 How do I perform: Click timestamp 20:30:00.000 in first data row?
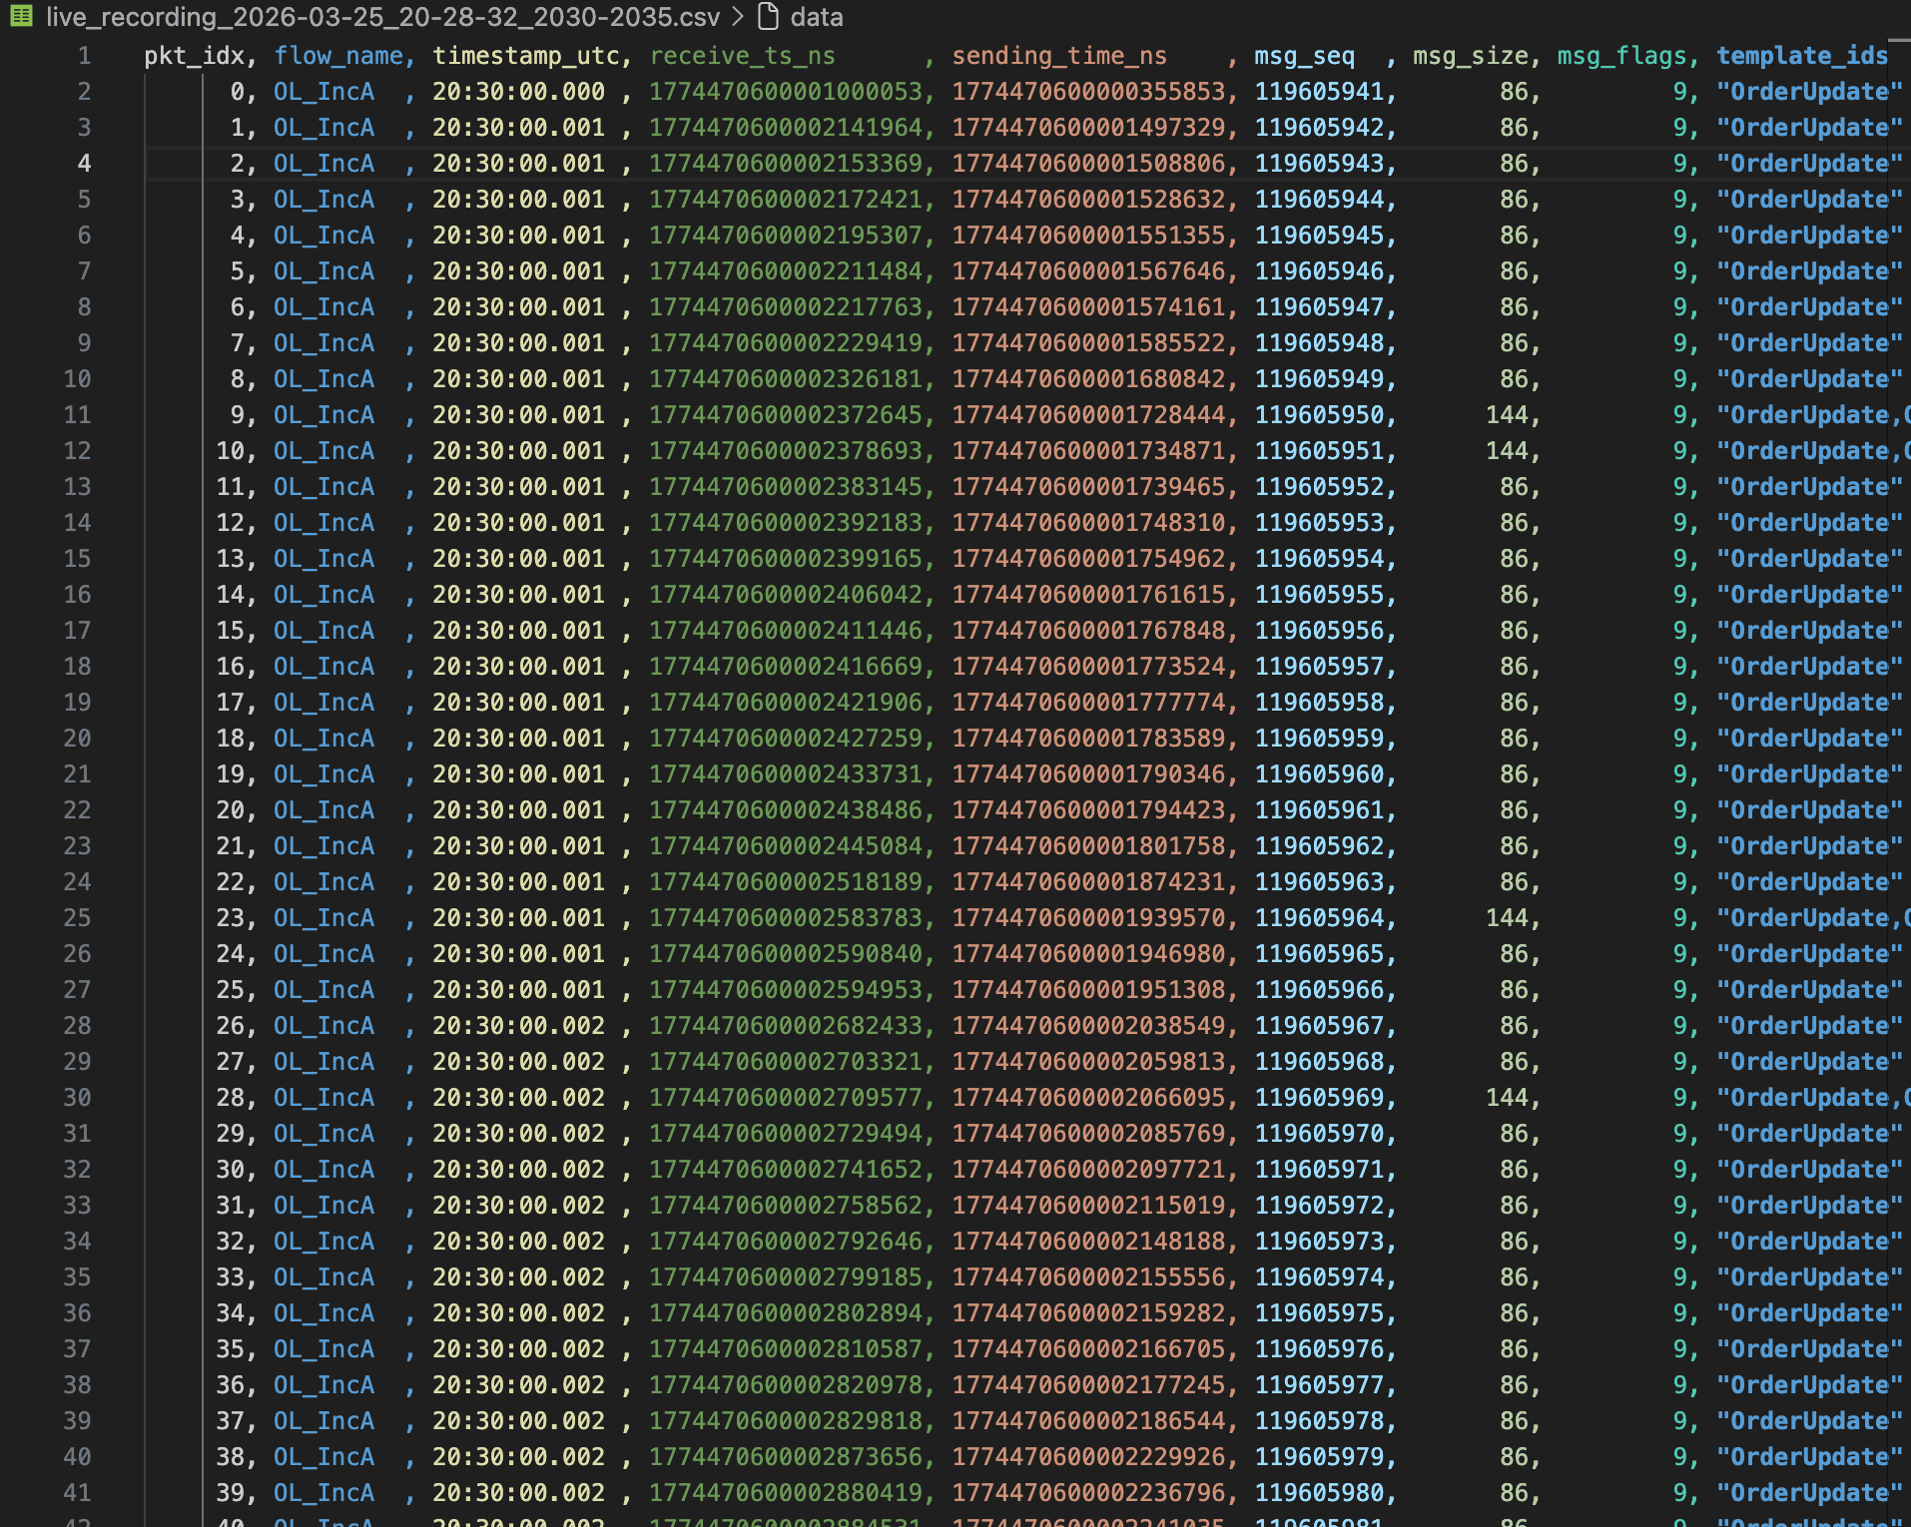(518, 92)
